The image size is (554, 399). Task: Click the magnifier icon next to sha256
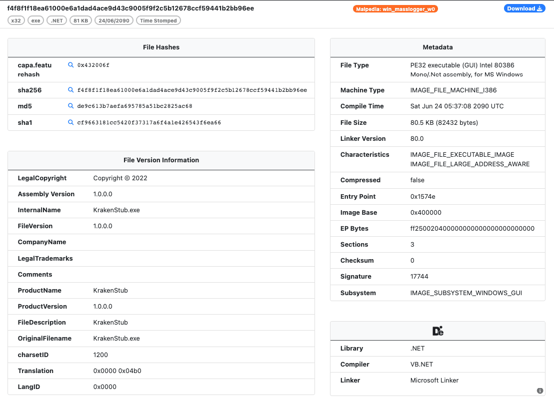tap(71, 90)
